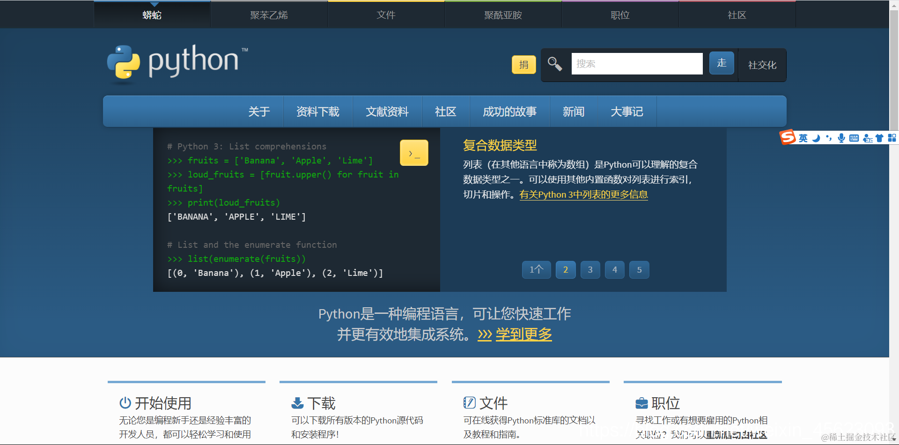Toggle the moon full/half-width mode icon

pos(816,138)
